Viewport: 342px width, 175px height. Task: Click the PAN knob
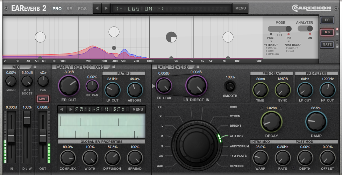[43, 81]
